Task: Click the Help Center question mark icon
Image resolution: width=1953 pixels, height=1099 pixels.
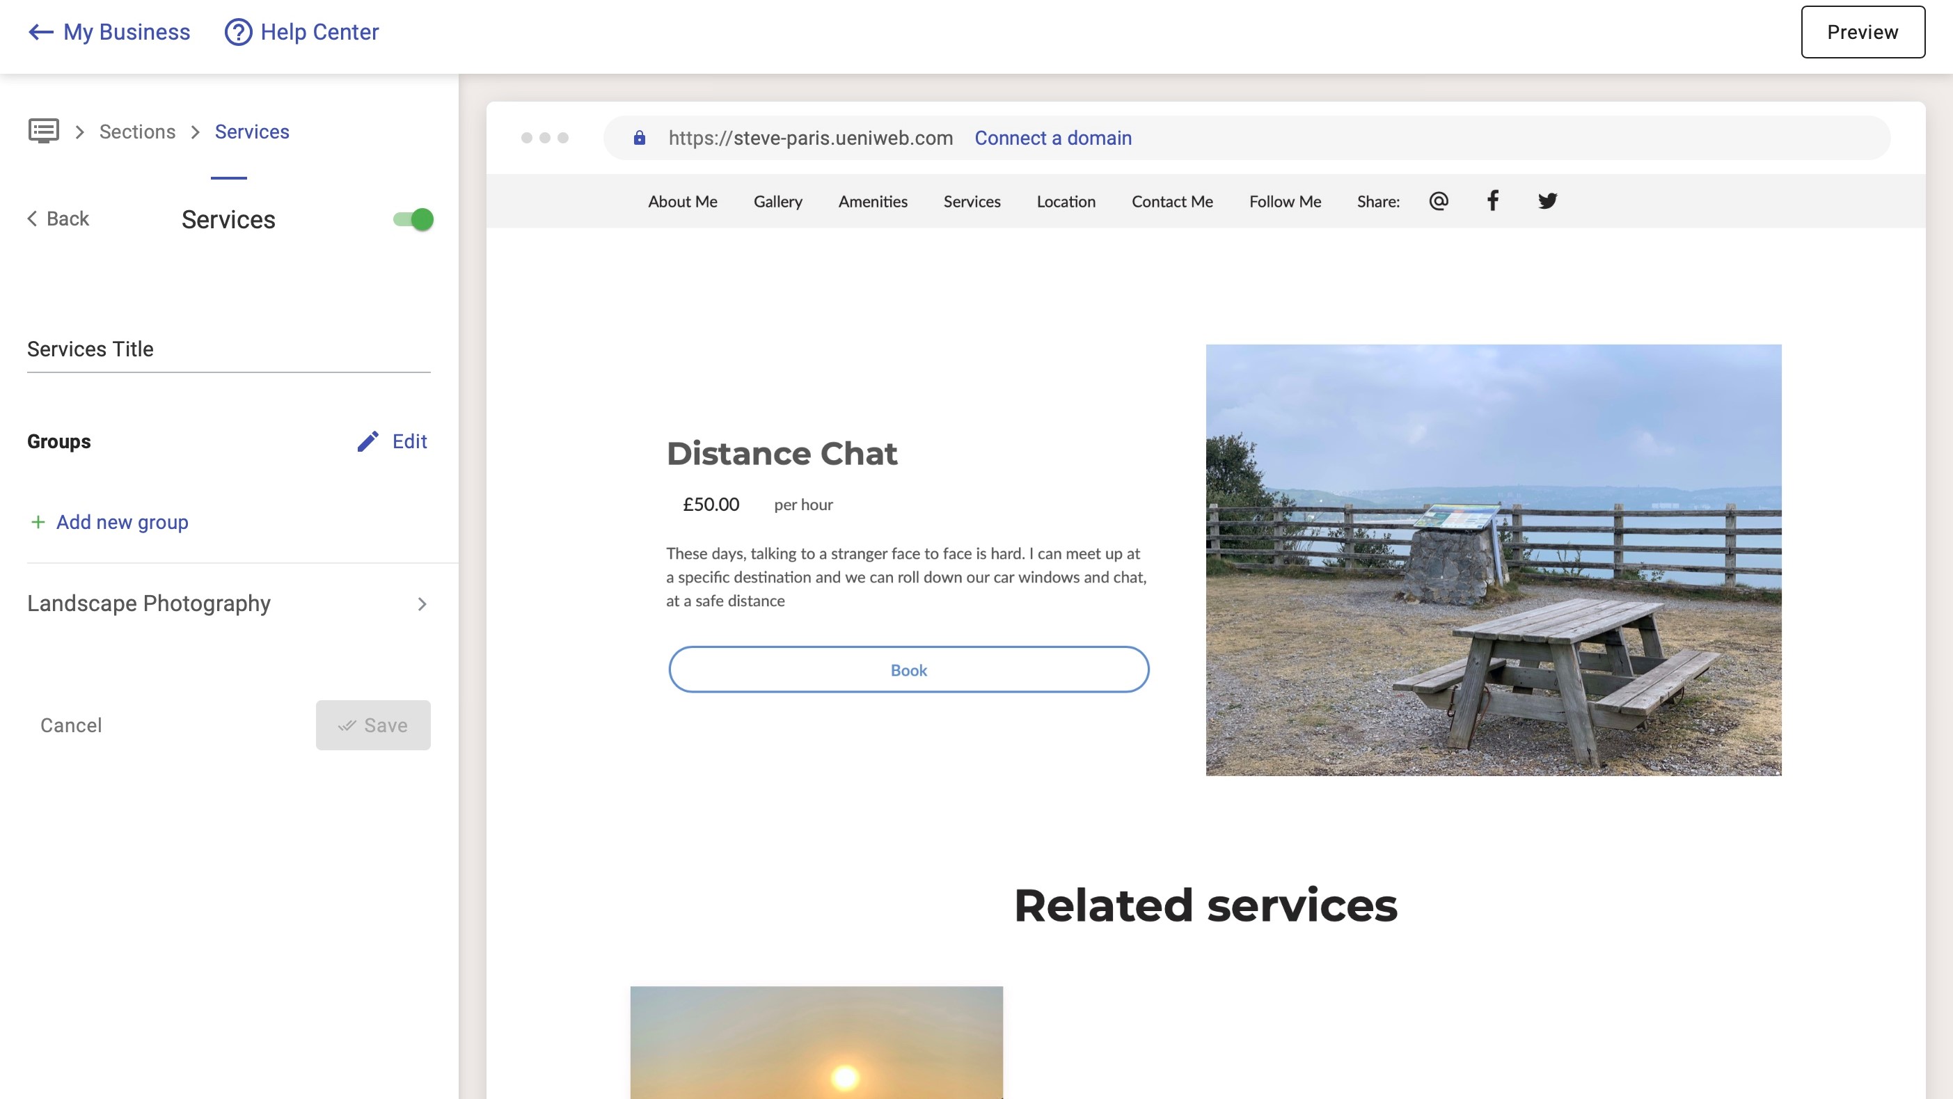Action: 238,33
